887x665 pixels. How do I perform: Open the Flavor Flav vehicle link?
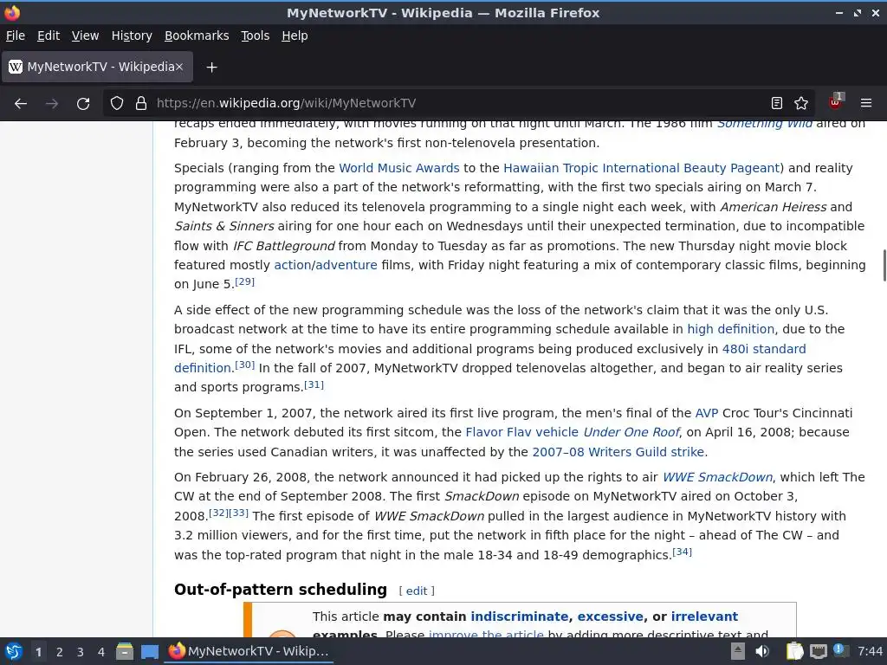coord(521,433)
